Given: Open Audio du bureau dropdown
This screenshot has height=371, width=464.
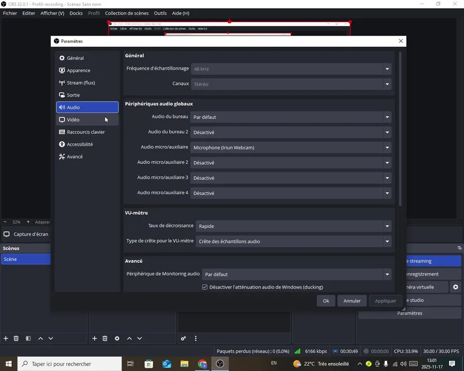Looking at the screenshot, I should [x=291, y=117].
